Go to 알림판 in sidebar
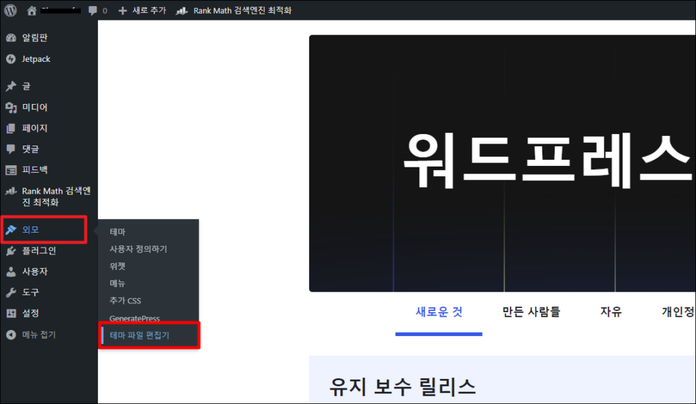Screen dimensions: 696x404 click(35, 37)
